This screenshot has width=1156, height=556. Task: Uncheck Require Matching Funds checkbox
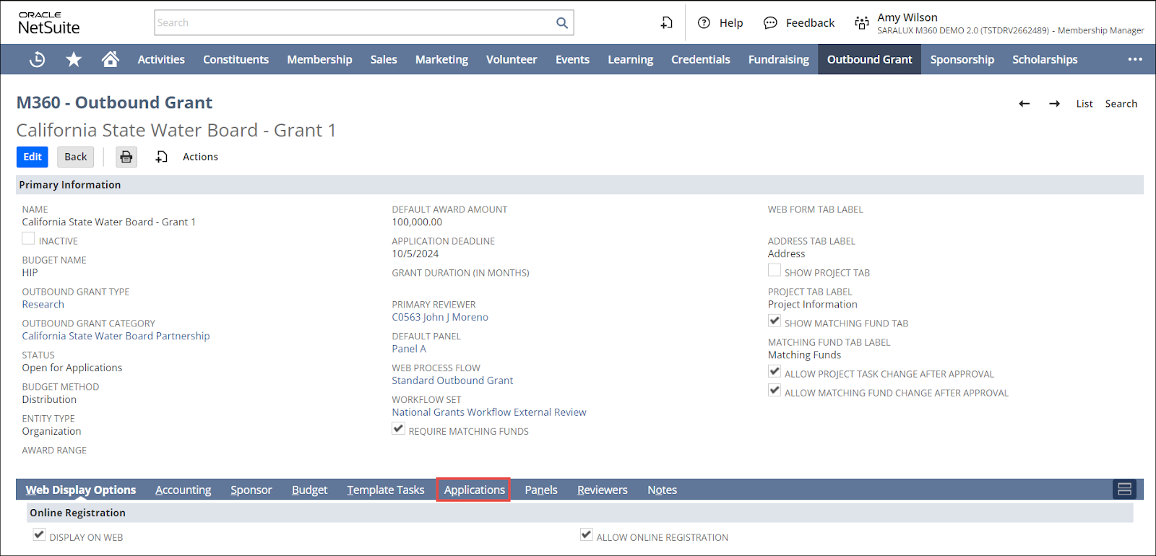(x=398, y=429)
